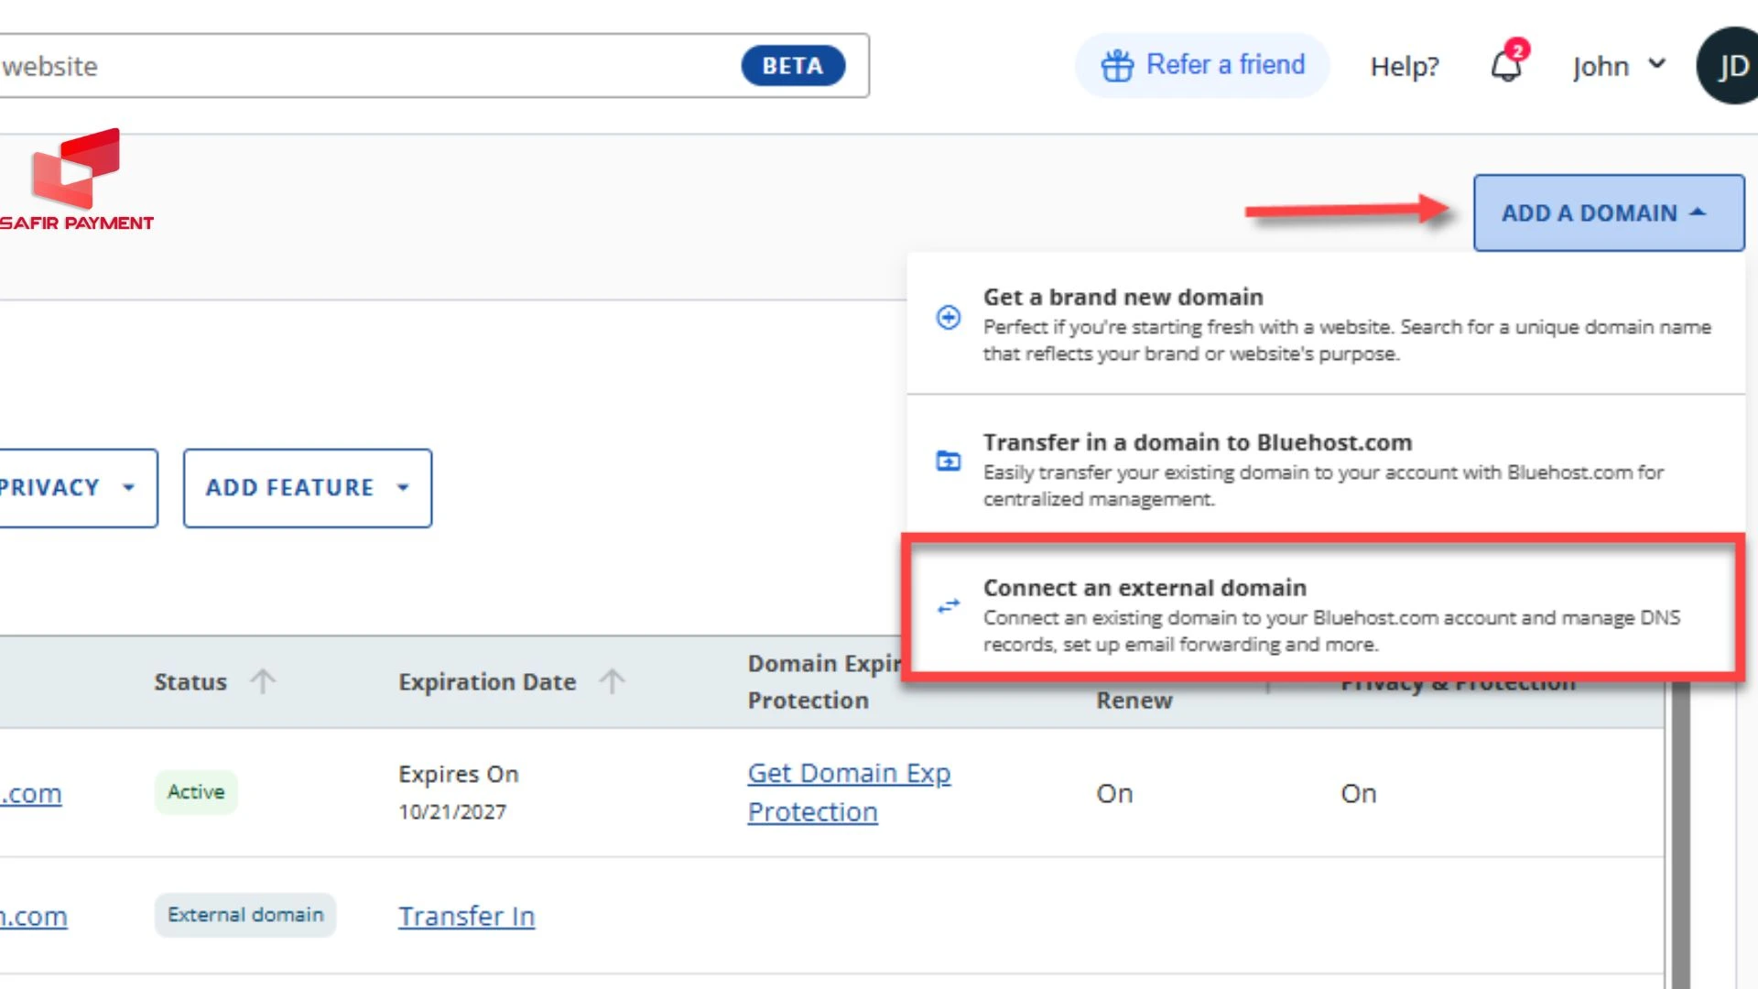This screenshot has height=989, width=1758.
Task: Click the Transfer In link
Action: [466, 916]
